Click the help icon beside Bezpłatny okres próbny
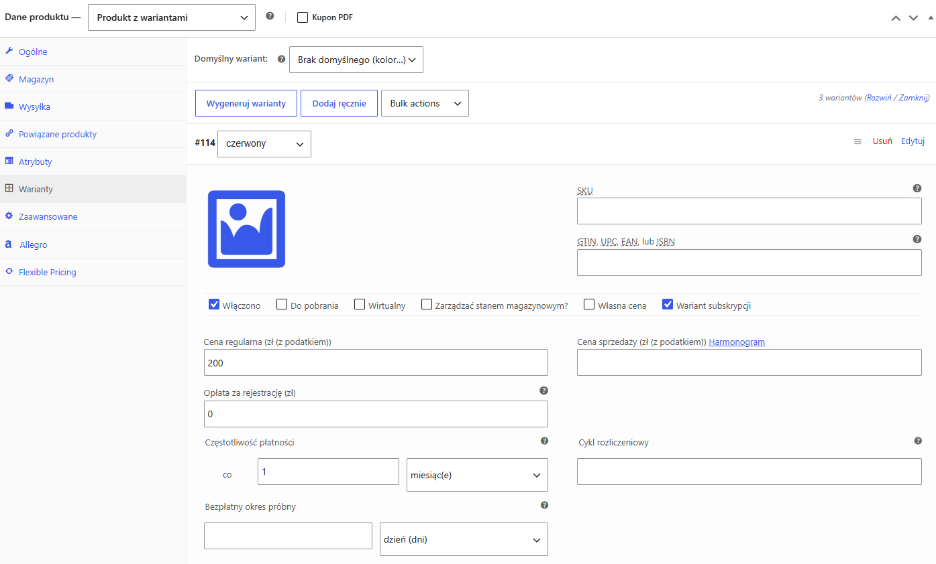936x564 pixels. coord(544,505)
